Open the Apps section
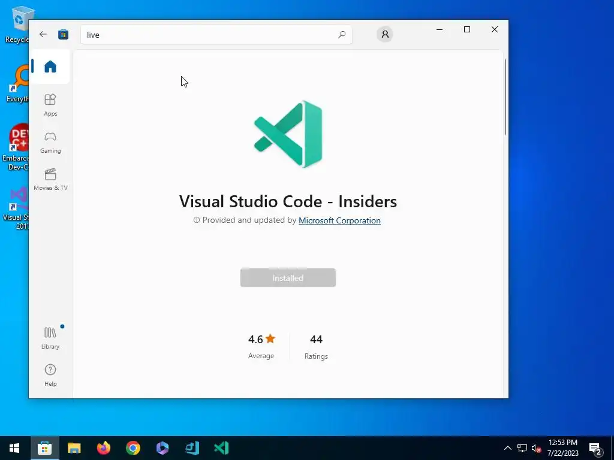Screen dimensions: 614x460 pyautogui.click(x=50, y=105)
